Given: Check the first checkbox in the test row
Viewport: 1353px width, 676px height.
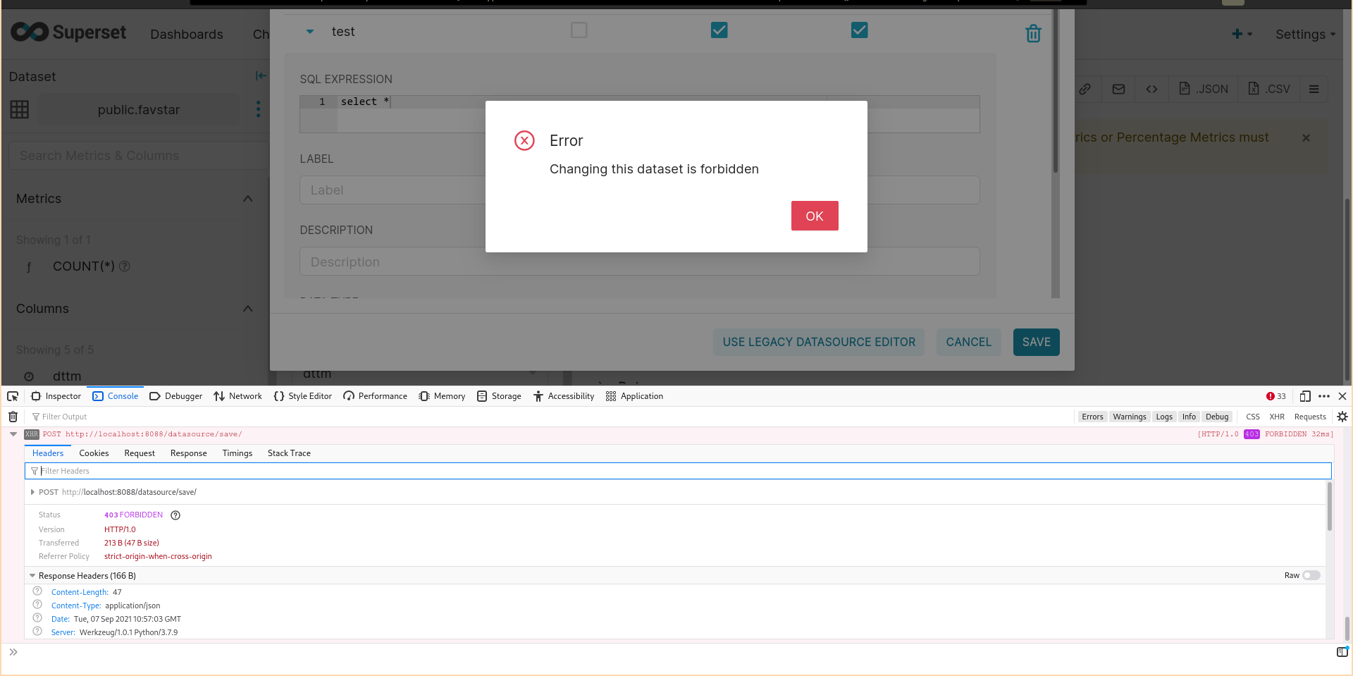Looking at the screenshot, I should [579, 30].
